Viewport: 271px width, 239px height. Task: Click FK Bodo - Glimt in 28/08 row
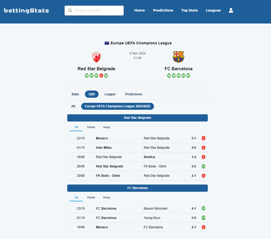coord(155,166)
